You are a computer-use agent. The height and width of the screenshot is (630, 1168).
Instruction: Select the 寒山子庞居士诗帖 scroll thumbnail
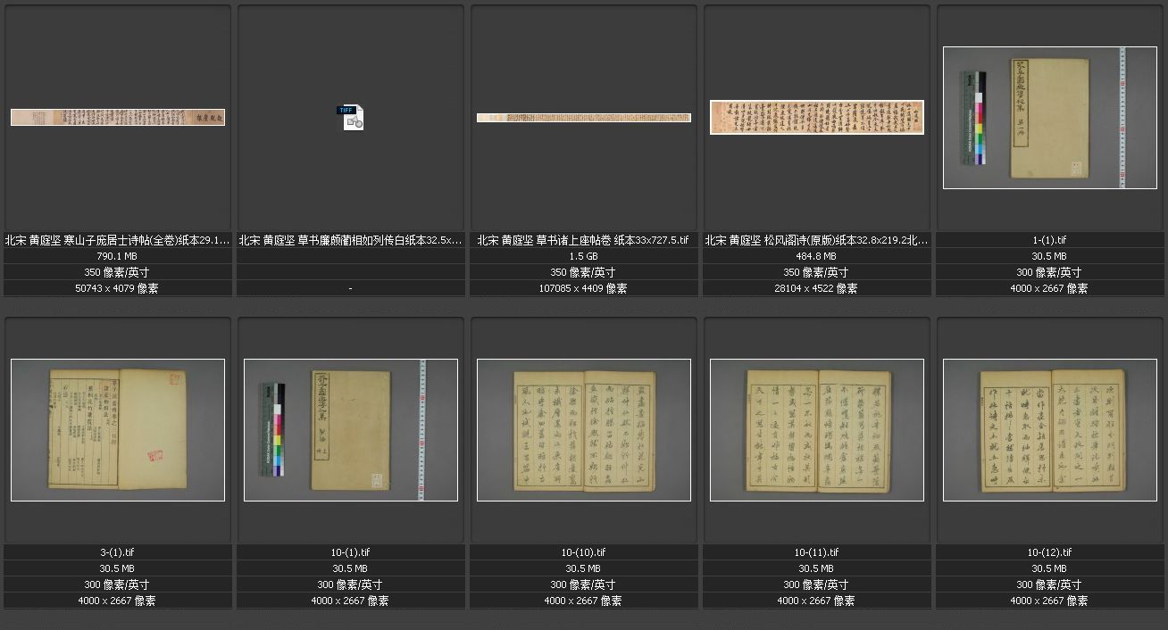point(117,117)
